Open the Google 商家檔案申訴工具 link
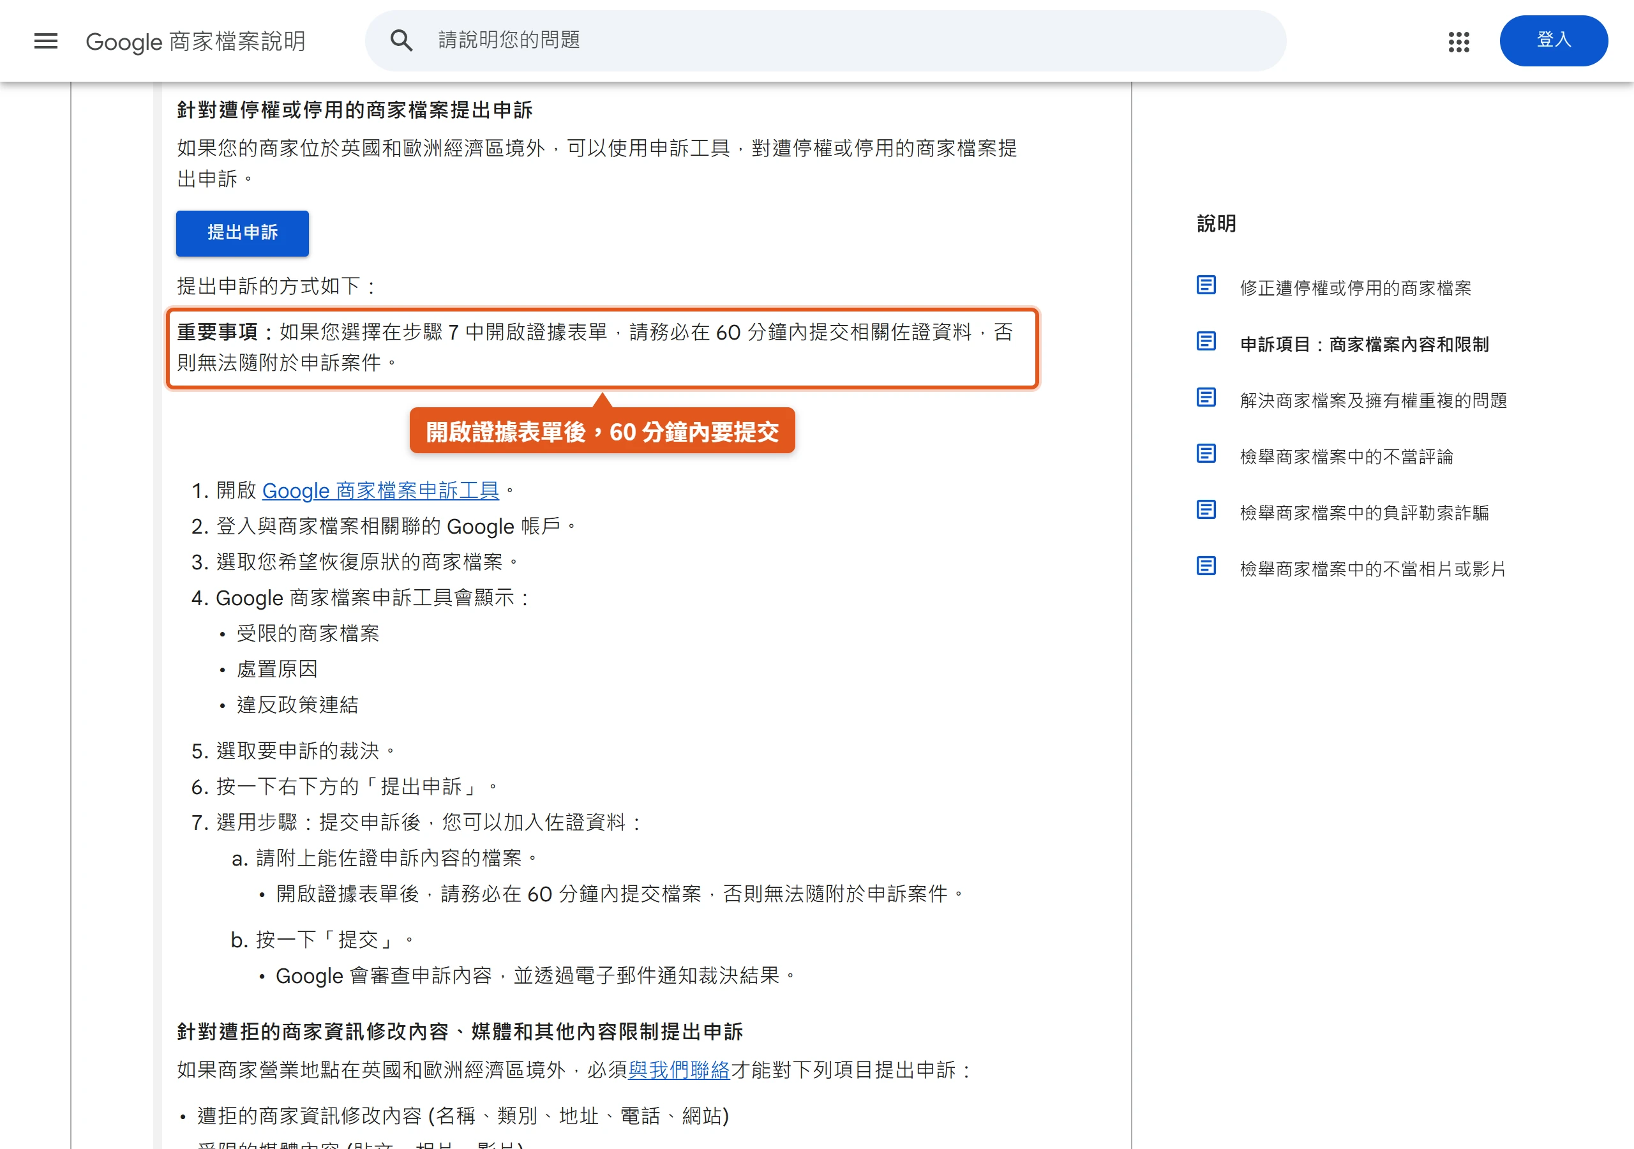 [x=381, y=490]
